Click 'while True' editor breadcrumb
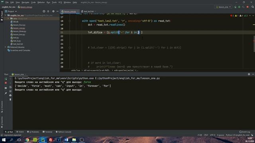Image resolution: width=255 pixels, height=143 pixels. [x=76, y=71]
